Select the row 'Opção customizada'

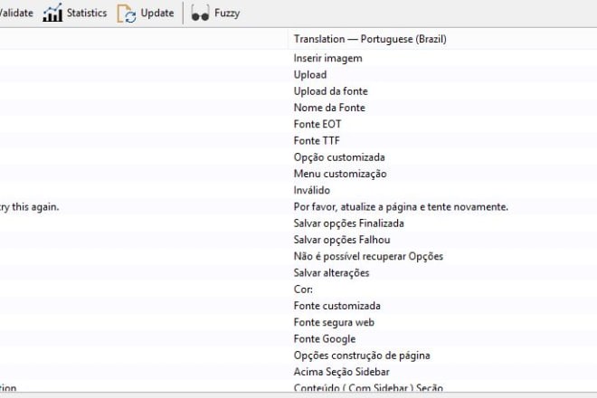pyautogui.click(x=339, y=157)
